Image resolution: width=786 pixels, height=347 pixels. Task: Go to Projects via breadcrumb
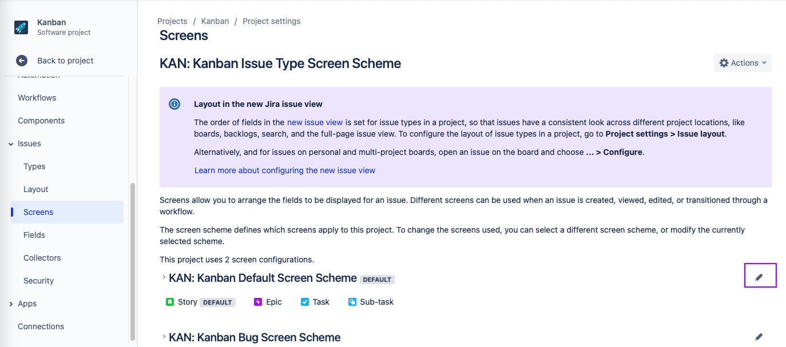coord(172,21)
